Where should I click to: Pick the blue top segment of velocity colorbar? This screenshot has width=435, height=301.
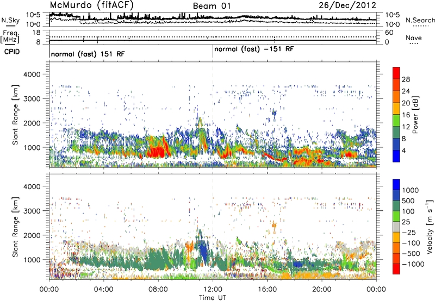click(396, 185)
